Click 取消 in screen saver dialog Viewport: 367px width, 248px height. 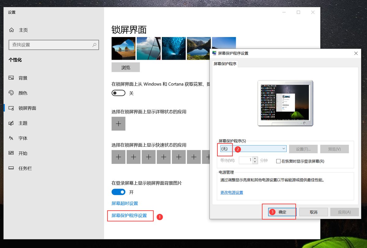coord(313,212)
